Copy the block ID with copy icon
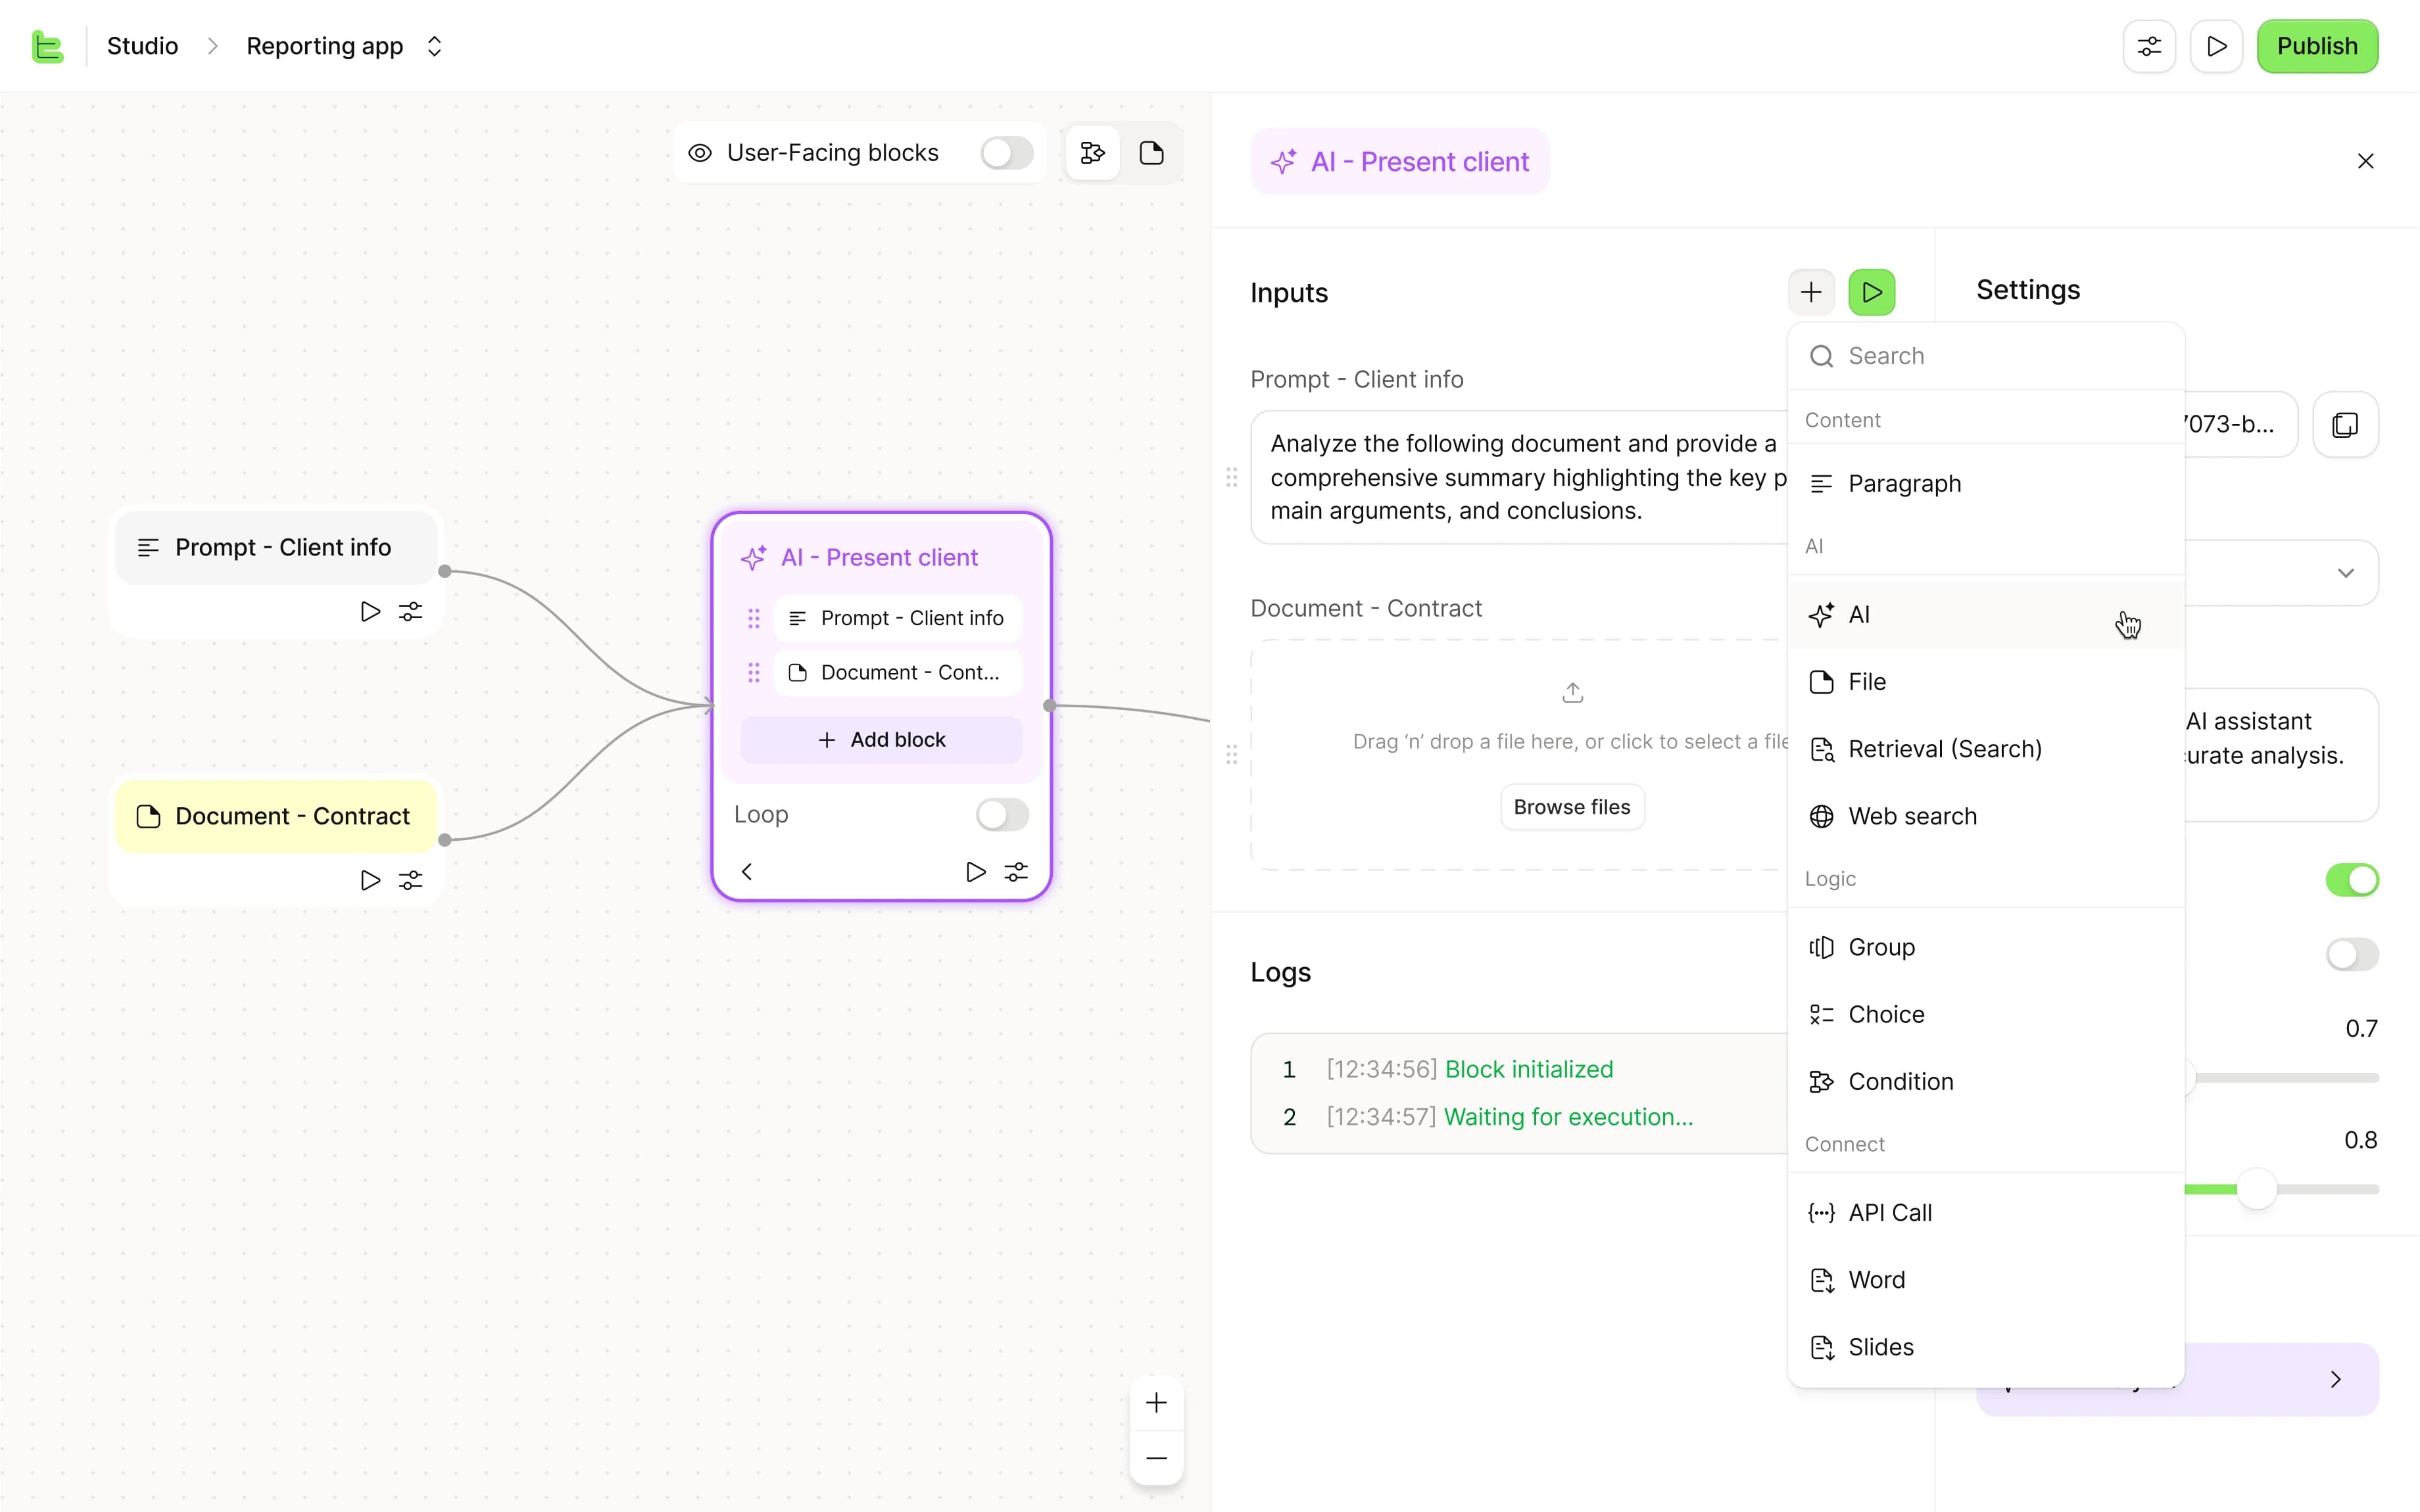Viewport: 2420px width, 1512px height. click(2345, 424)
